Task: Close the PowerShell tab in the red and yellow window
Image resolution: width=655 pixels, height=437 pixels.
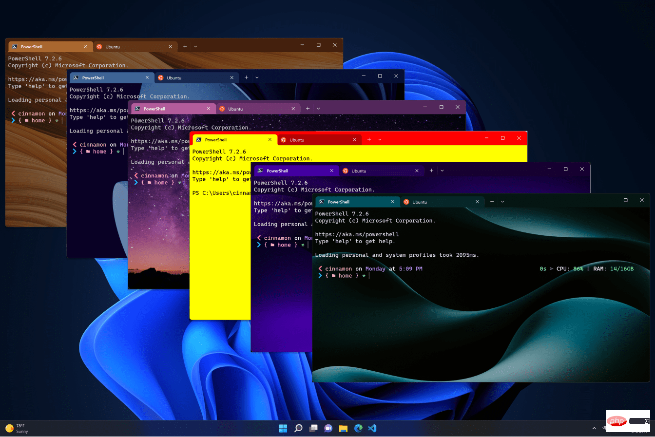Action: click(270, 140)
